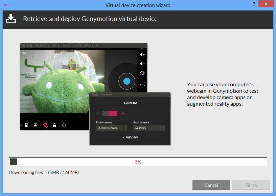Click the back arrow icon in preview
276x196 pixels.
(142, 85)
